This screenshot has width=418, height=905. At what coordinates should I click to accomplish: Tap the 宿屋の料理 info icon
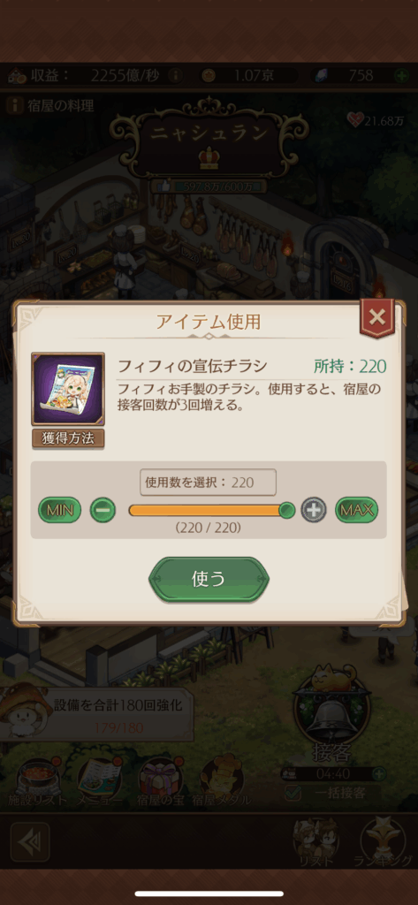tap(16, 105)
